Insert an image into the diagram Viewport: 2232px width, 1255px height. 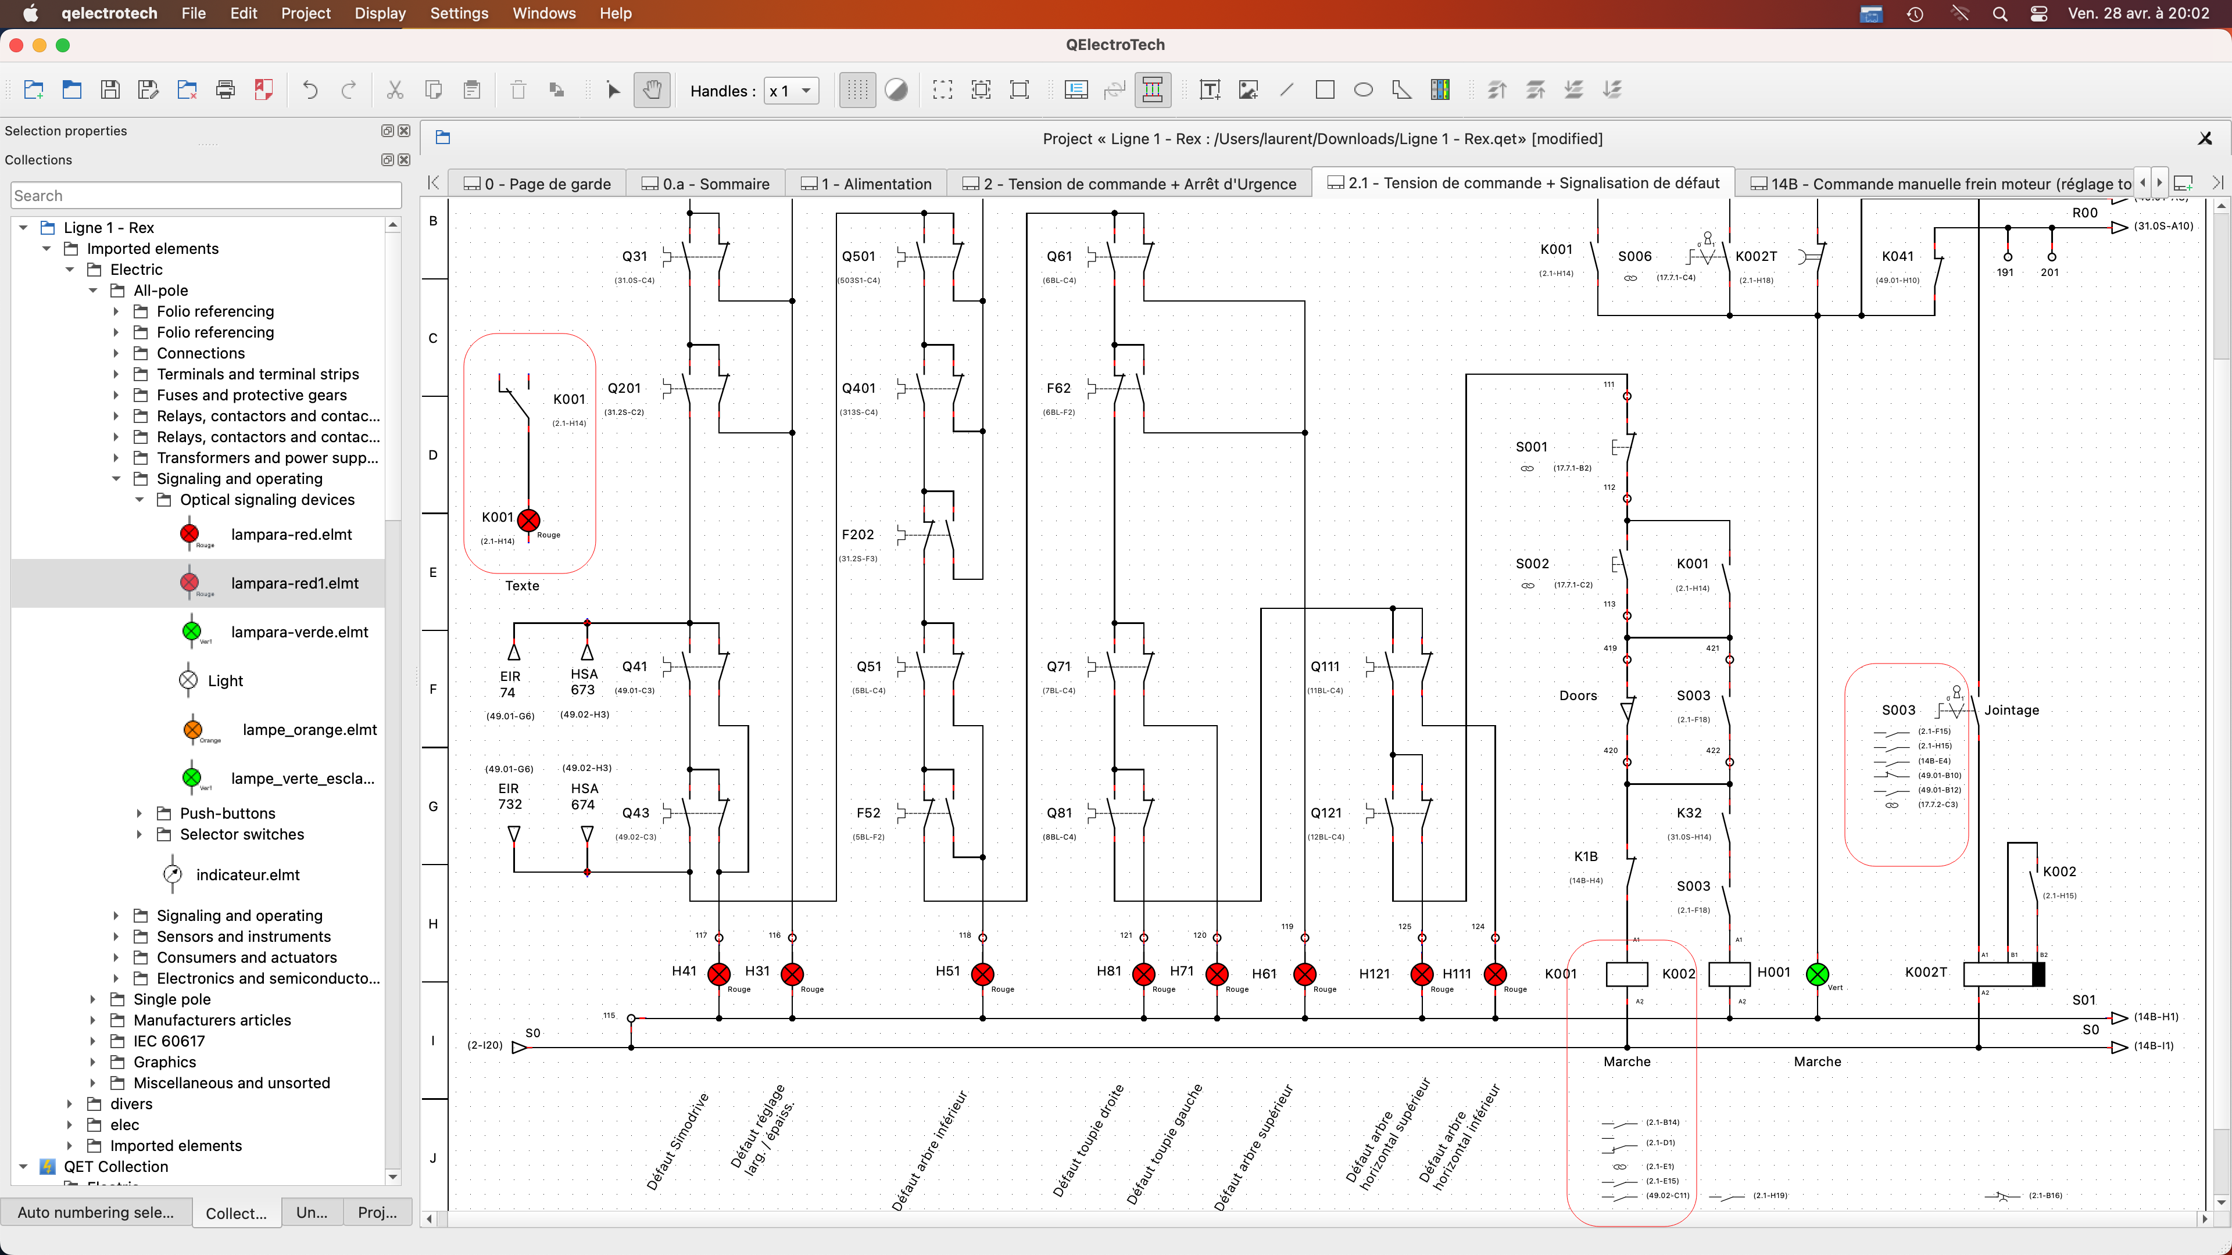click(x=1249, y=90)
